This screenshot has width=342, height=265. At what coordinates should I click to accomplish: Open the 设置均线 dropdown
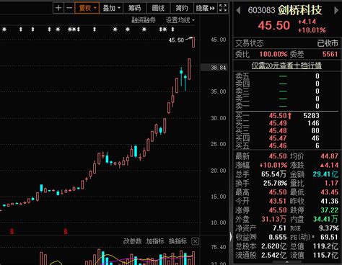[x=180, y=20]
